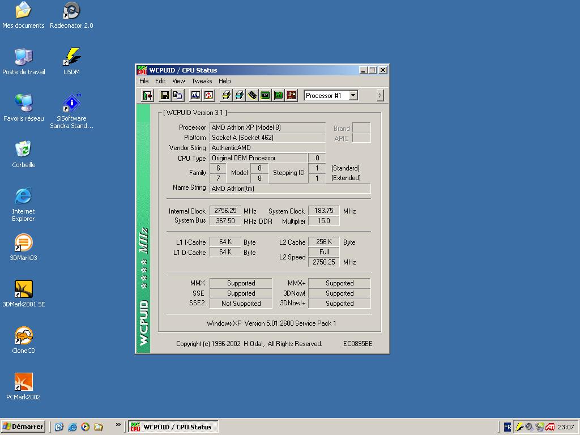Click the System Clock value 183.75
Image resolution: width=580 pixels, height=435 pixels.
click(x=323, y=211)
